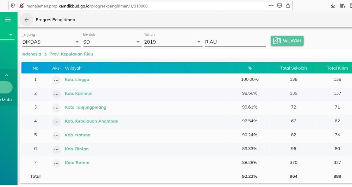352x187 pixels.
Task: Click the tracking protection shield icon
Action: [x=13, y=6]
